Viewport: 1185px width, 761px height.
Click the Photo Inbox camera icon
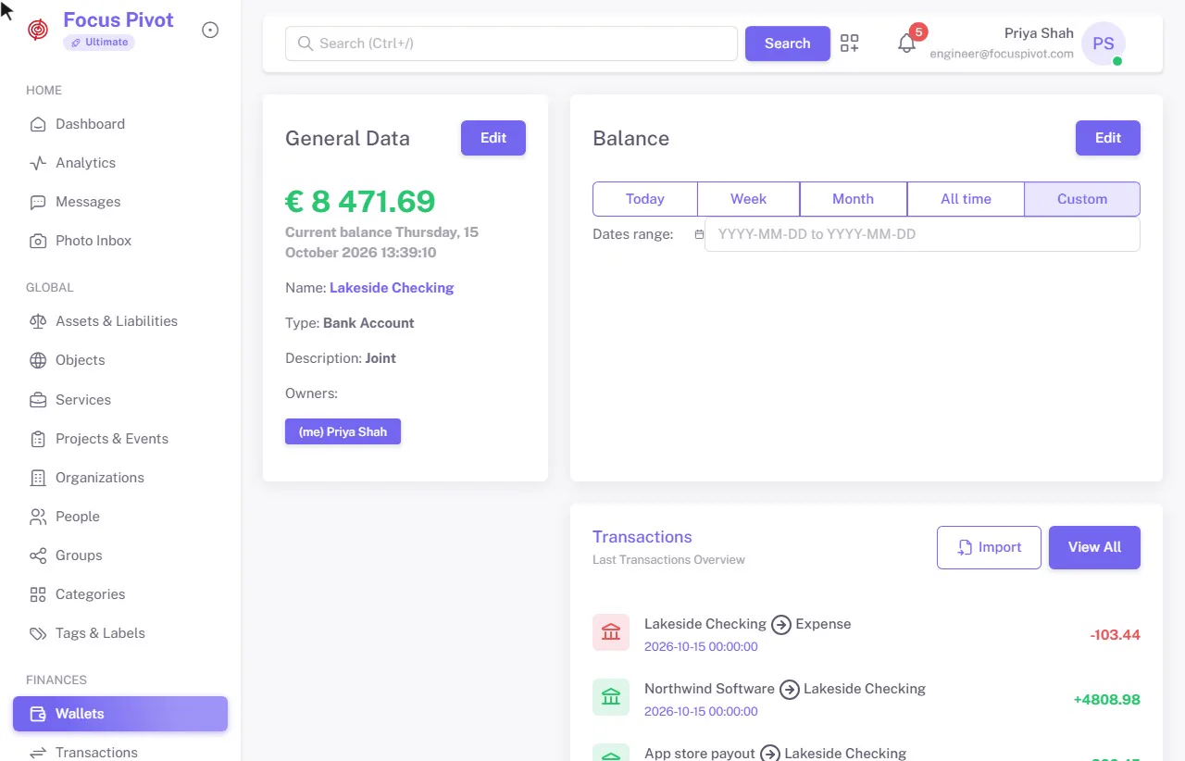(38, 241)
